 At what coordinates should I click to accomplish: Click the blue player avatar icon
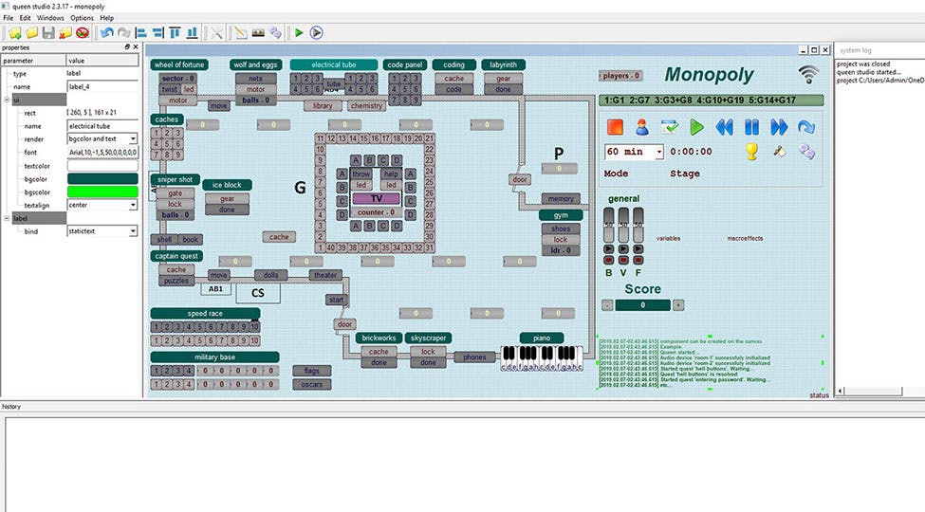click(642, 127)
